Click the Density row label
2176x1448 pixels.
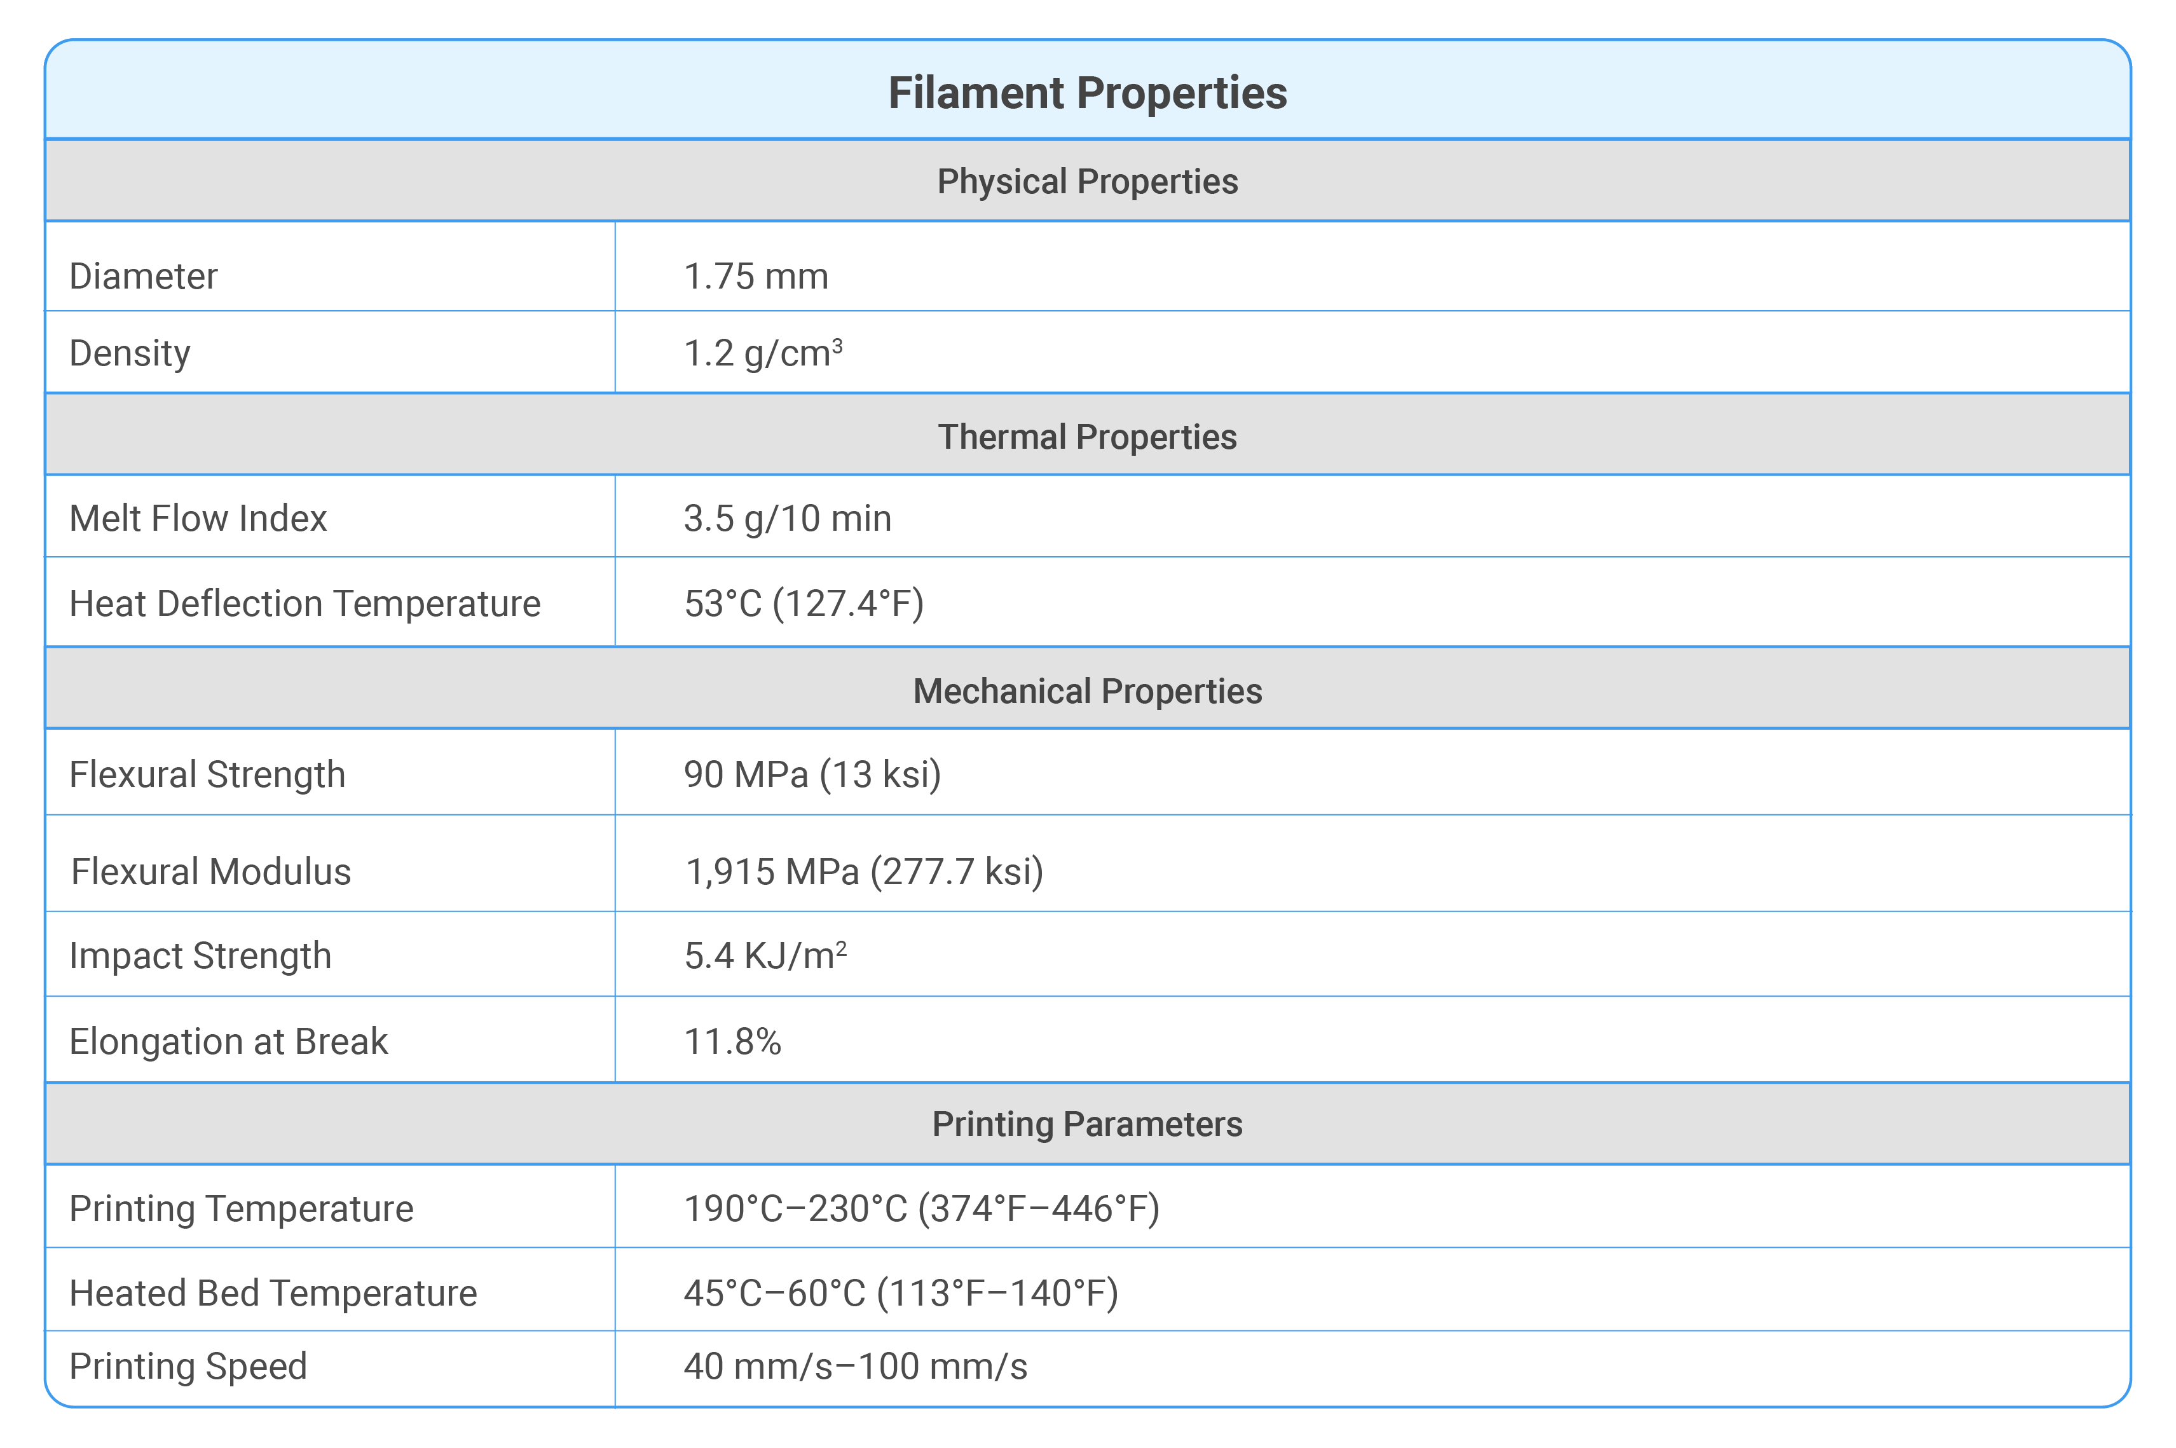point(130,353)
